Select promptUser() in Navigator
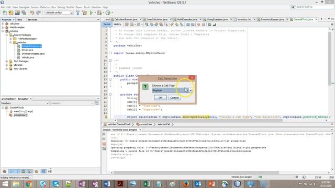Screen dimensions: 335x188 (x=20, y=115)
